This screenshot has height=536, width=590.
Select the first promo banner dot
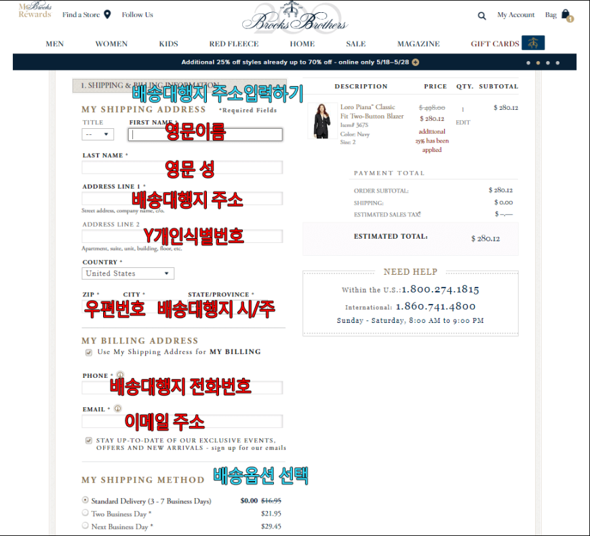click(528, 63)
